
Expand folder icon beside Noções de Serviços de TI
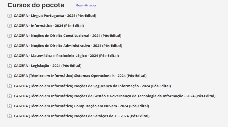[9, 116]
